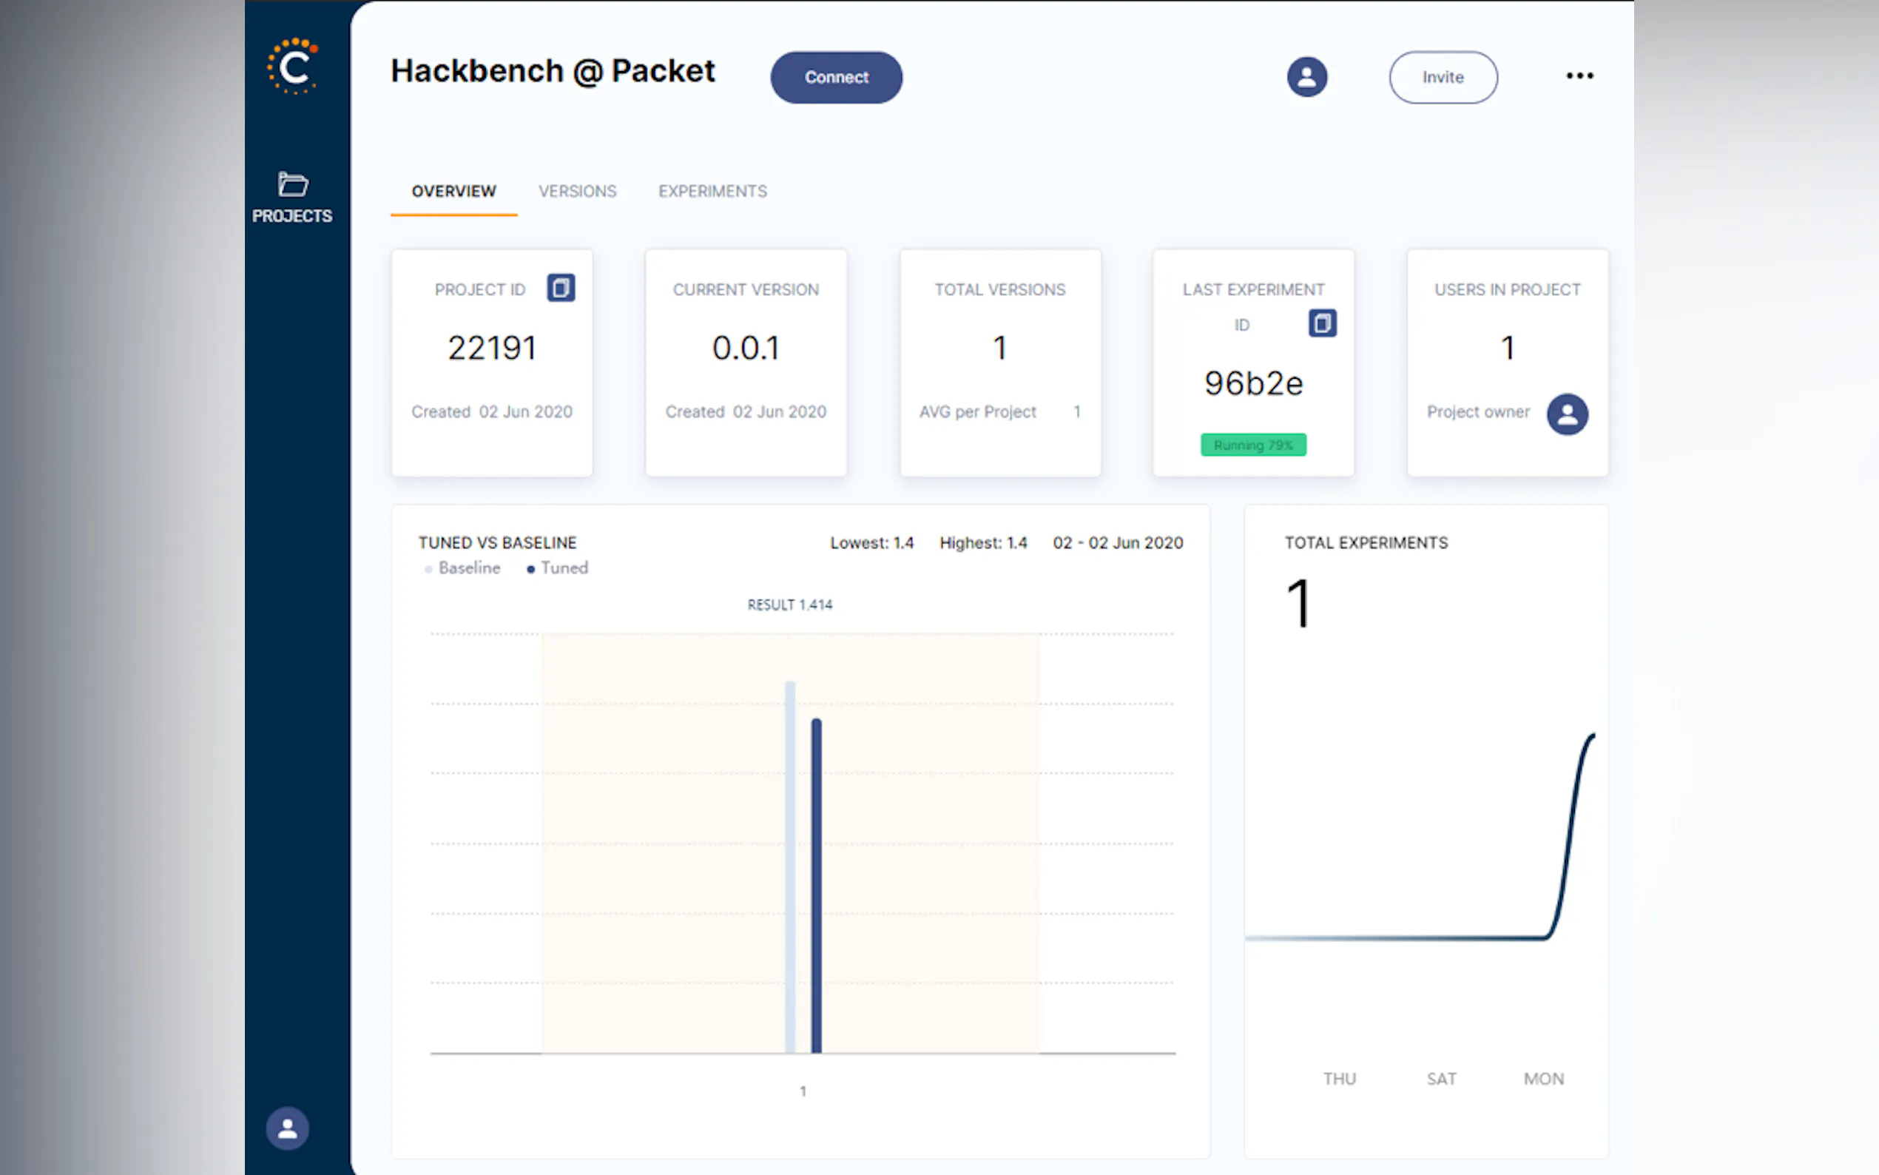Screen dimensions: 1879x1175
Task: Click the Project owner label
Action: coord(1477,412)
